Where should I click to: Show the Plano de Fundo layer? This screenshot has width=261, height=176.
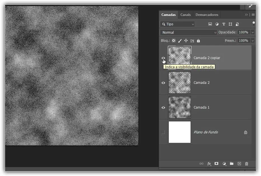coord(163,132)
